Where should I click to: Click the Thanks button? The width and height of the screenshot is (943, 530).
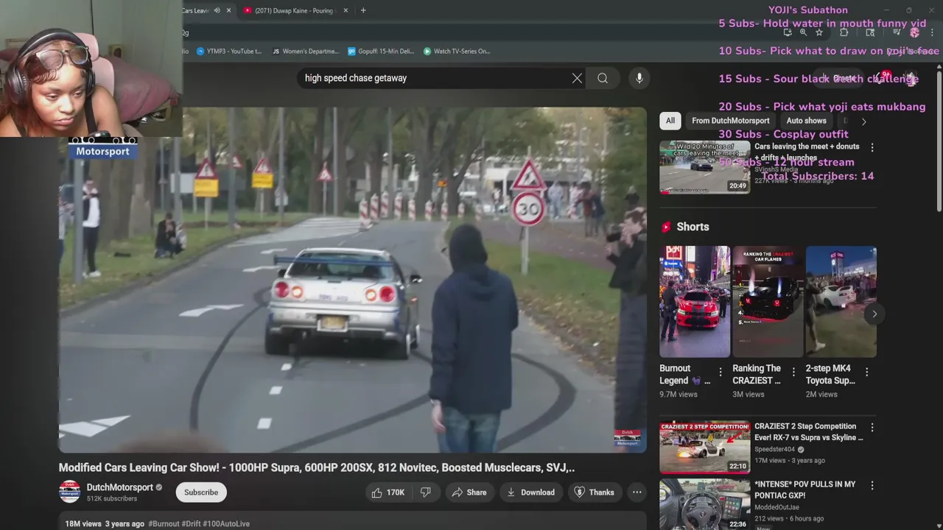click(x=595, y=492)
